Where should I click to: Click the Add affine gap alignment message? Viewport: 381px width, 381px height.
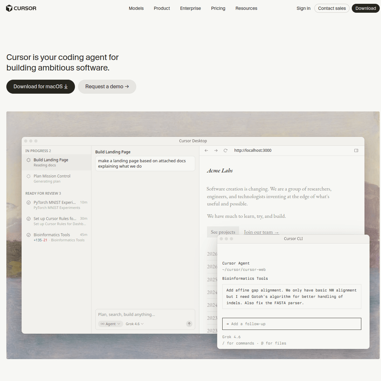pos(292,297)
